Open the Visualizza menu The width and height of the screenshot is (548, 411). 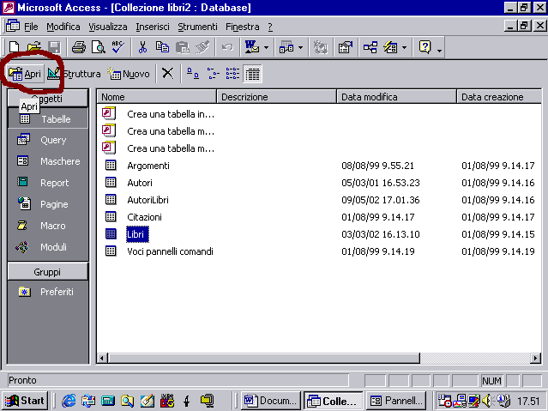(x=108, y=27)
